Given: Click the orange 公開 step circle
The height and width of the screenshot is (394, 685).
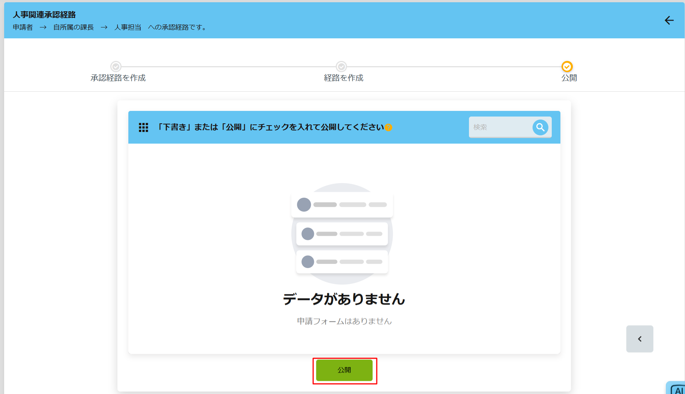Looking at the screenshot, I should click(567, 67).
